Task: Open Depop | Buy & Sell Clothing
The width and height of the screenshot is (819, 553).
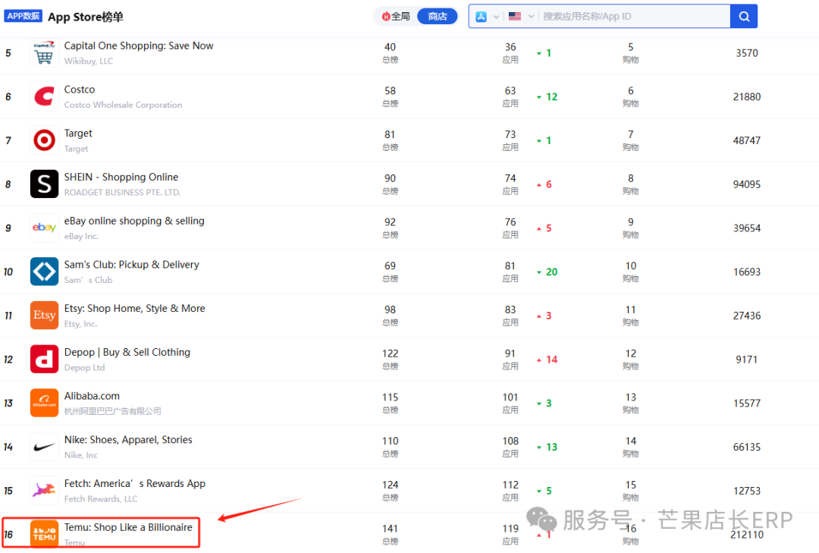Action: click(127, 352)
